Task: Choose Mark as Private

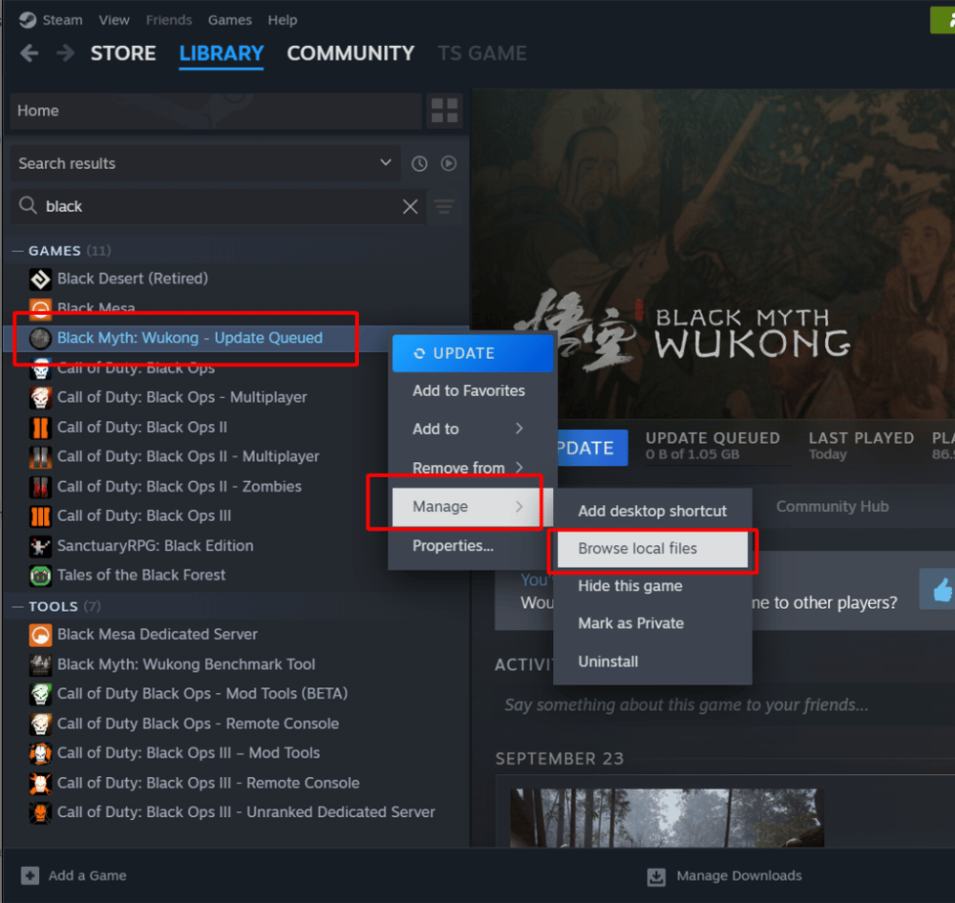Action: pyautogui.click(x=652, y=623)
